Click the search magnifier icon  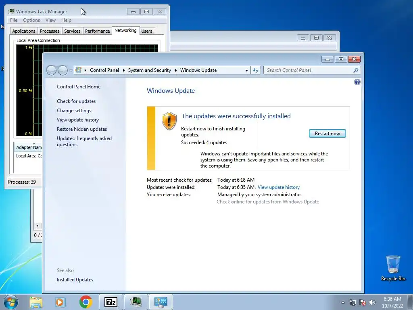click(x=356, y=70)
